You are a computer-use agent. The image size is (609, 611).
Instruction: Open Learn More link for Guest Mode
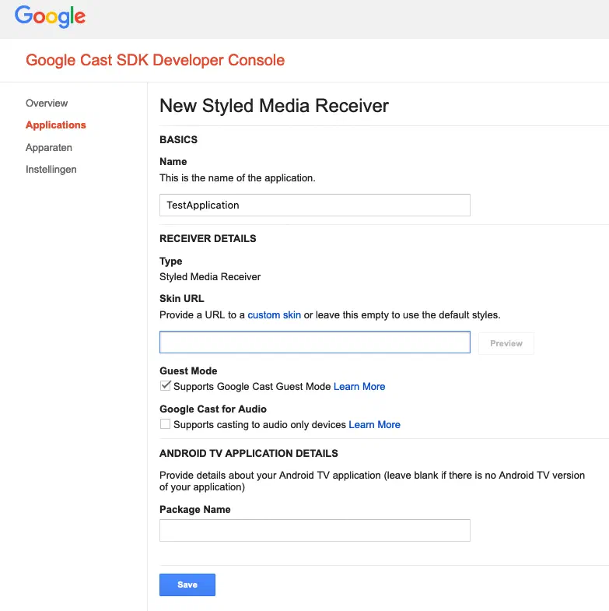[359, 386]
